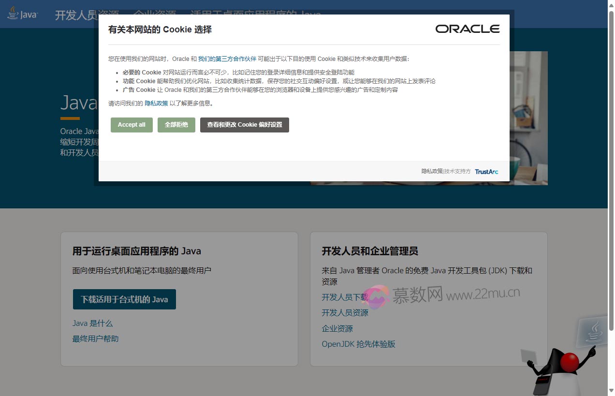615x396 pixels.
Task: Open the 我们的第三方合作伙伴 link
Action: [227, 59]
